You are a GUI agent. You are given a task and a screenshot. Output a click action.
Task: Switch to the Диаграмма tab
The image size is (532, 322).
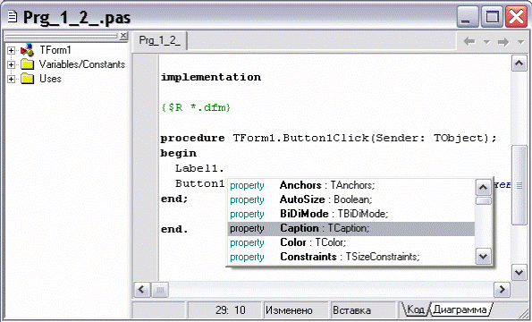[x=460, y=309]
